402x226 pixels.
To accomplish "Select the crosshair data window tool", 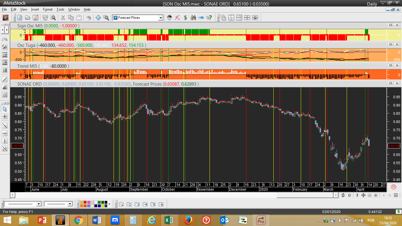I will coord(98,18).
